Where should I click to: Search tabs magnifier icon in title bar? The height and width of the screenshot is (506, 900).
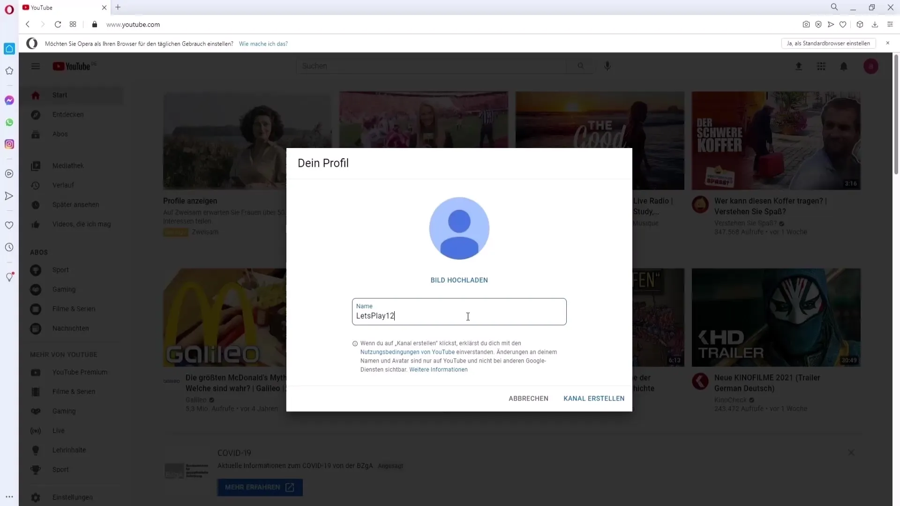[x=834, y=7]
